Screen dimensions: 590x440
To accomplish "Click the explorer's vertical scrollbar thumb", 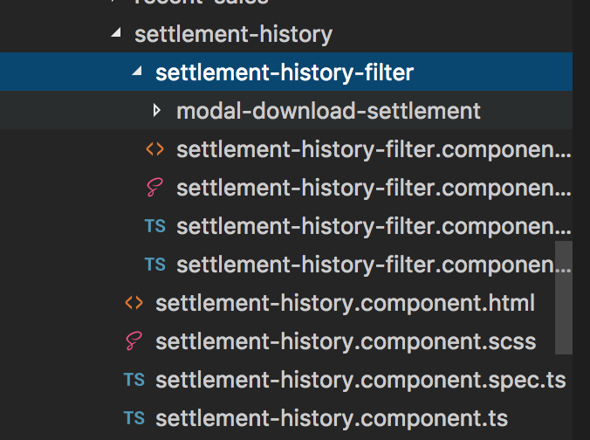I will [565, 297].
